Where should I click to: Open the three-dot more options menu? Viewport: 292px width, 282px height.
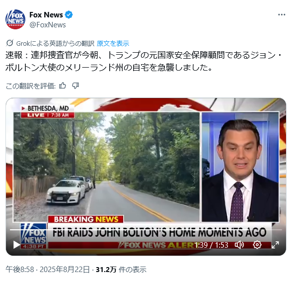pyautogui.click(x=282, y=15)
